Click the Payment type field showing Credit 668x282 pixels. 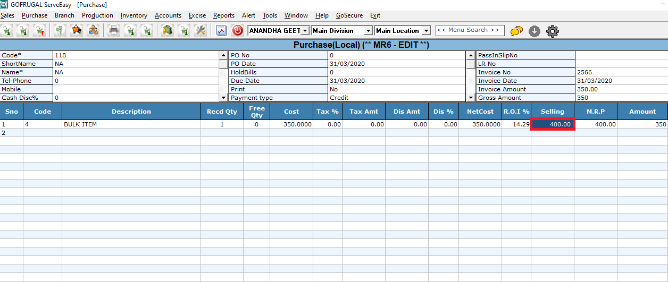coord(397,98)
